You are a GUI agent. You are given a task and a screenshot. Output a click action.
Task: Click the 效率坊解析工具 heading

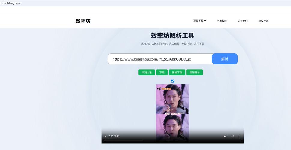pyautogui.click(x=172, y=36)
